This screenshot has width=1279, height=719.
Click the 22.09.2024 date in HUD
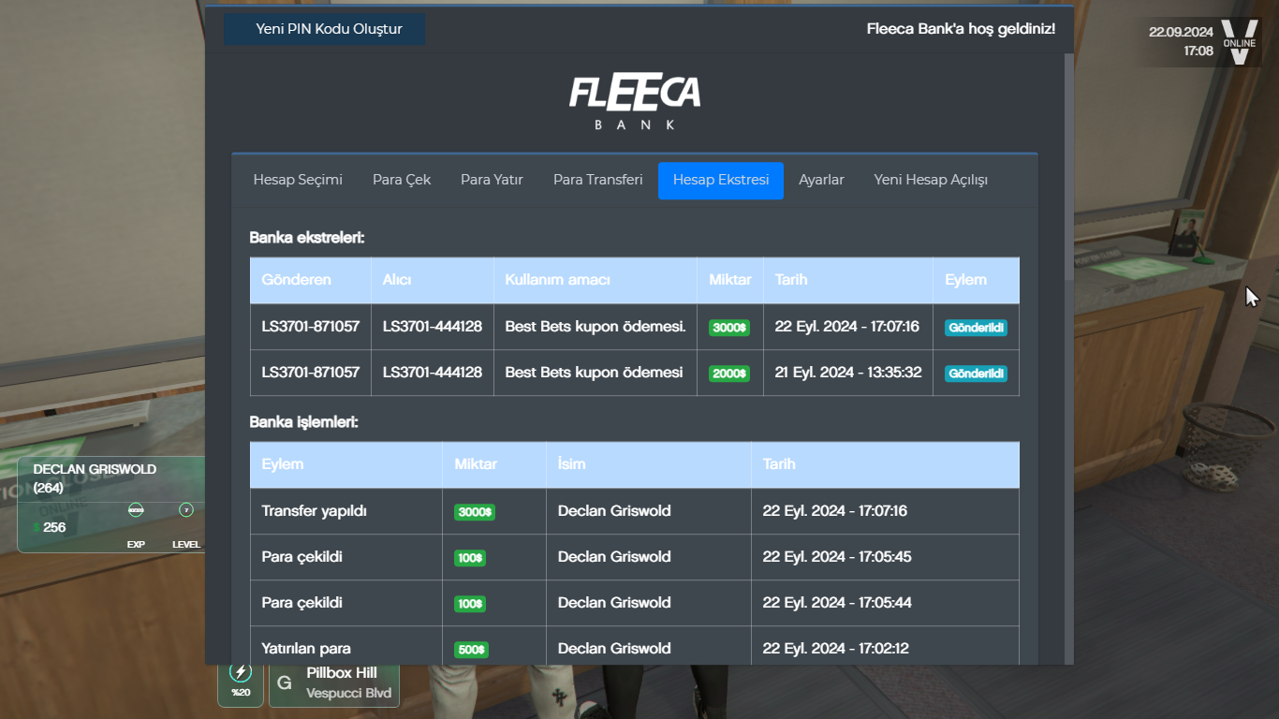point(1182,32)
